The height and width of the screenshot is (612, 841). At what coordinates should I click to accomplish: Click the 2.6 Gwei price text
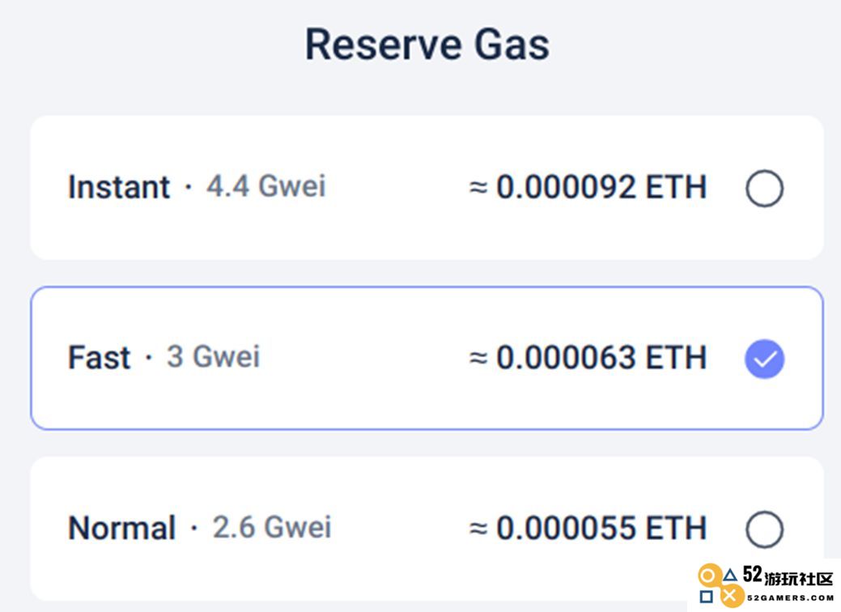coord(272,527)
